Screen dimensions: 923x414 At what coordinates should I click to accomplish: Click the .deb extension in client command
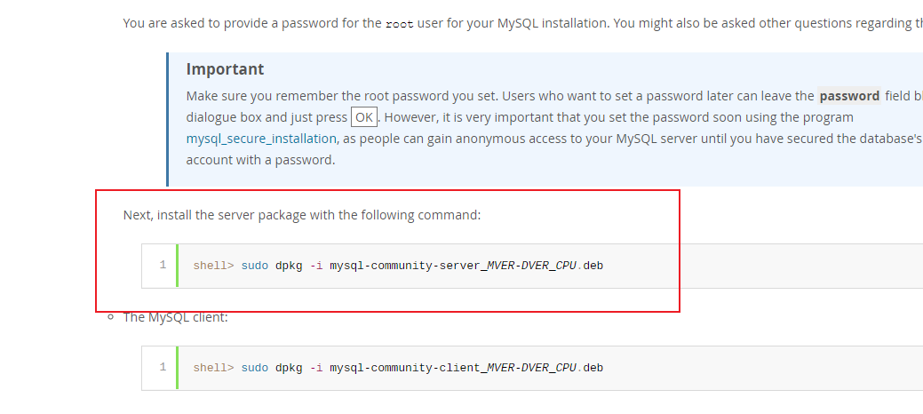coord(591,368)
